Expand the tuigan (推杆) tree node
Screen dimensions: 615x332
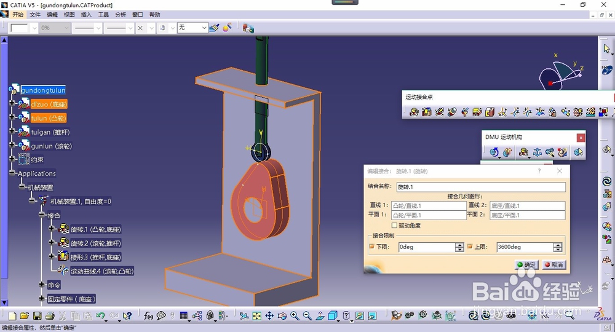tap(12, 131)
